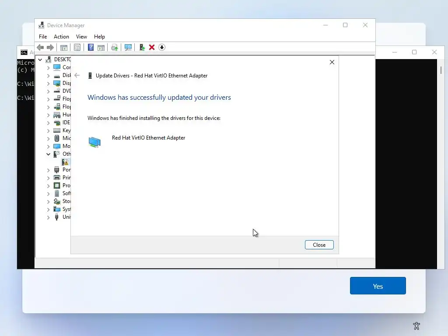The height and width of the screenshot is (336, 448).
Task: Open the View menu
Action: (x=81, y=37)
